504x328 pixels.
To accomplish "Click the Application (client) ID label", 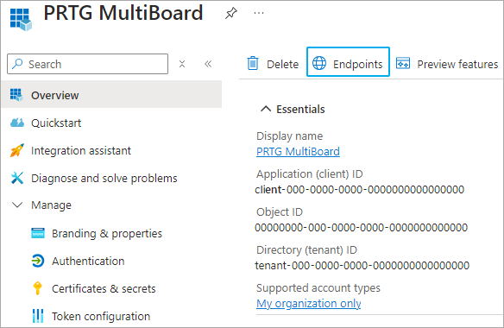I will click(310, 174).
